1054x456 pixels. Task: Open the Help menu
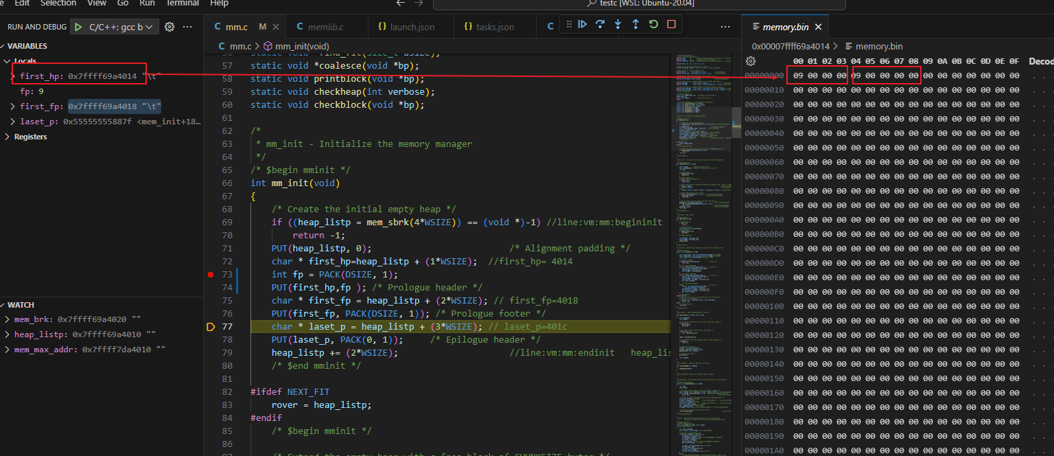219,3
